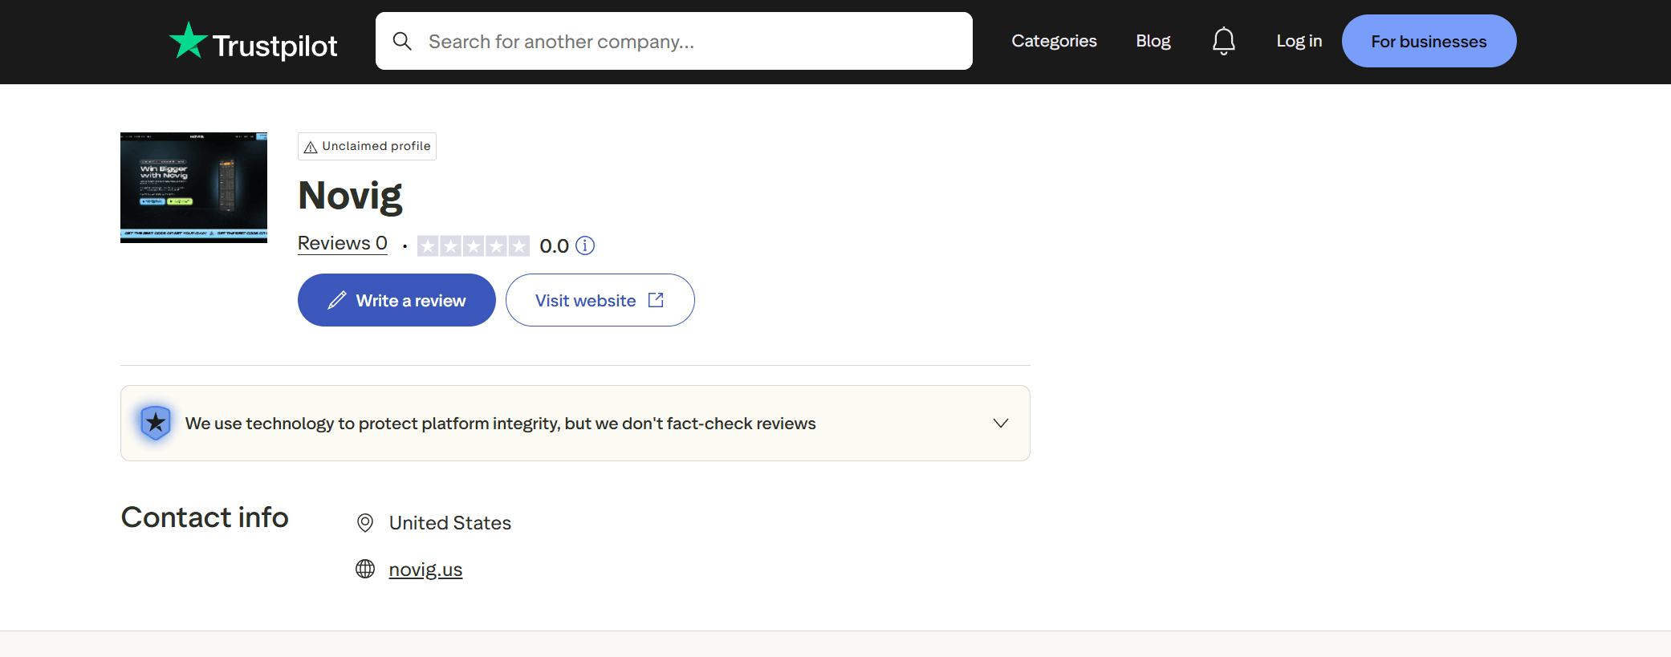The image size is (1671, 657).
Task: Open the novig.us link
Action: 425,570
